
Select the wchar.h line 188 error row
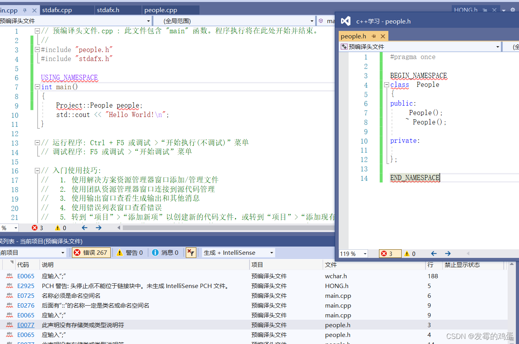point(254,276)
